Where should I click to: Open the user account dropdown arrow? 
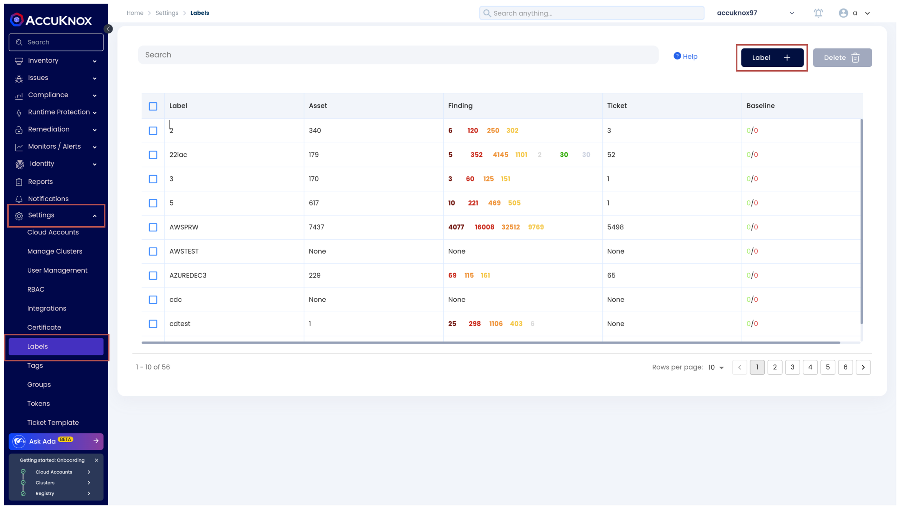click(x=867, y=13)
